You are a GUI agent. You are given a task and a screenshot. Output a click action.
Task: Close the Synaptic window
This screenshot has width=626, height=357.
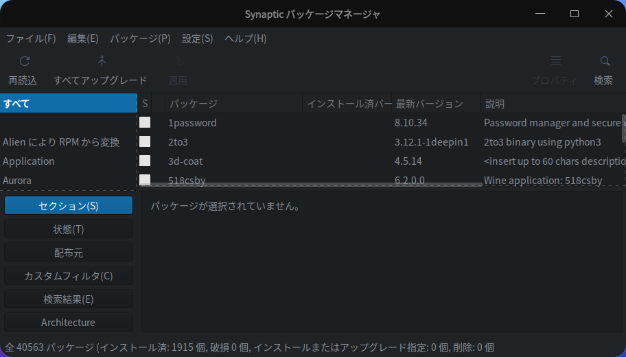point(608,14)
